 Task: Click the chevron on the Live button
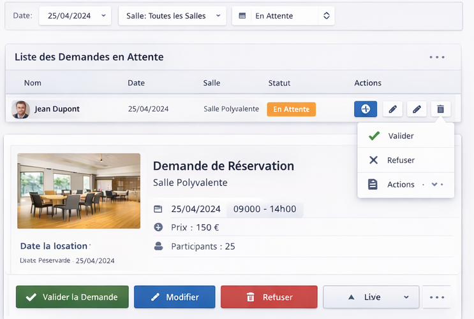pyautogui.click(x=406, y=297)
